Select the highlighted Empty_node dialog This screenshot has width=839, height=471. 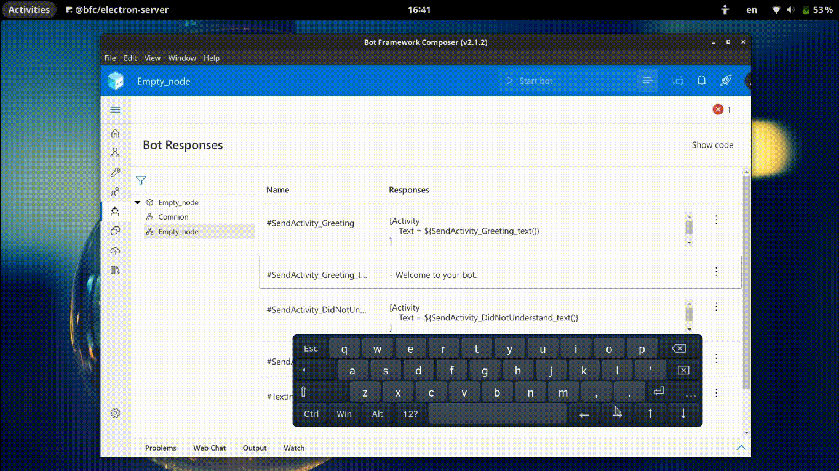coord(199,232)
